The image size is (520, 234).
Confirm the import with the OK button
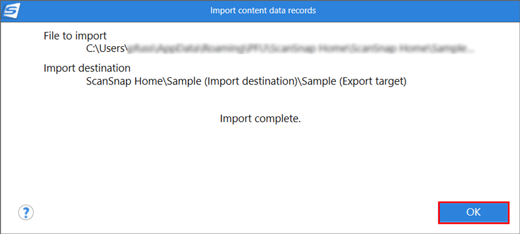474,212
